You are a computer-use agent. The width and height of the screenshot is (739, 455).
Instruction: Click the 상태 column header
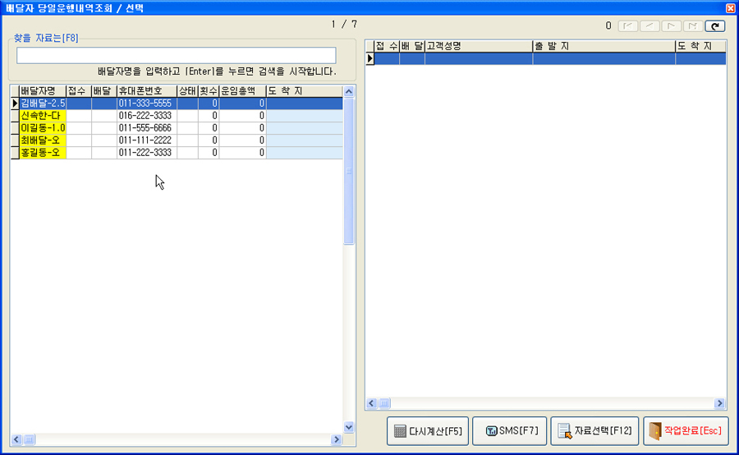coord(187,91)
